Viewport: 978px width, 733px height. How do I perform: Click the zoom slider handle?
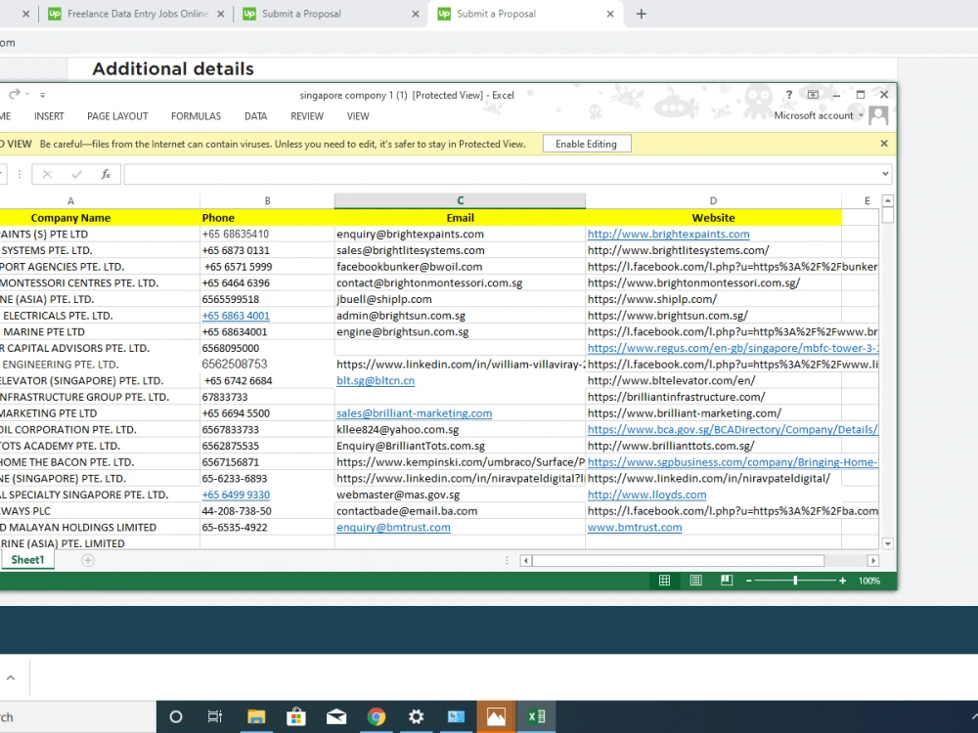[x=795, y=581]
